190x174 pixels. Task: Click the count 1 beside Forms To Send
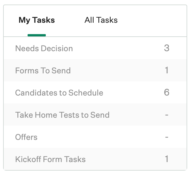click(167, 70)
